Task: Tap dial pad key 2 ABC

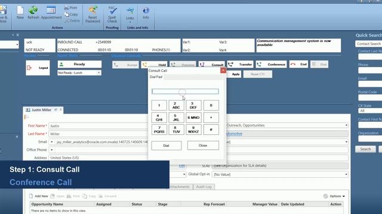Action: [x=176, y=105]
